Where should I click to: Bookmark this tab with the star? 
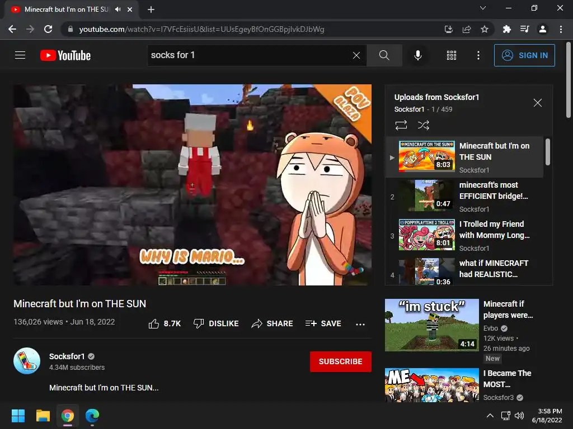pos(484,29)
